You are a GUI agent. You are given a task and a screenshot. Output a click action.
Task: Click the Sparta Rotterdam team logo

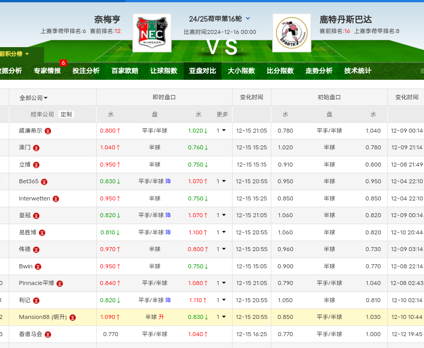(292, 33)
